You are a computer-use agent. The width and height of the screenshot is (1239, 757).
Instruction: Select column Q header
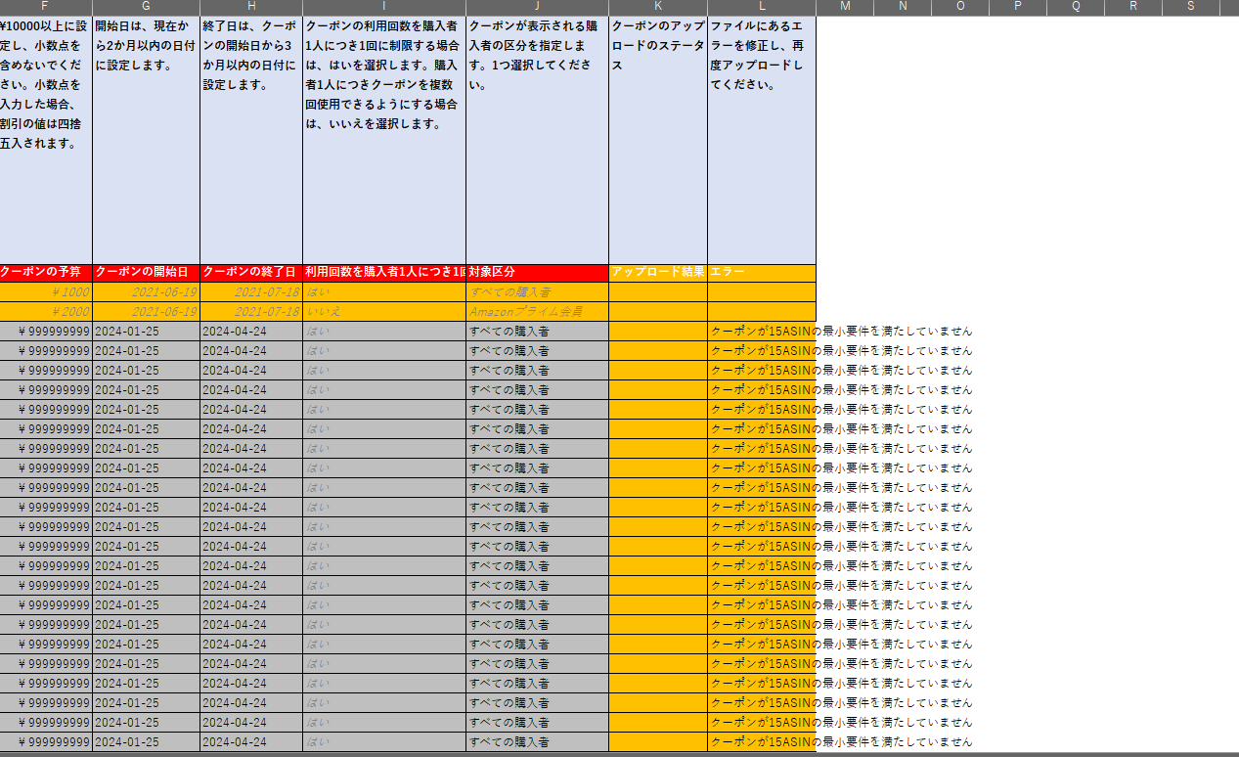click(1076, 7)
